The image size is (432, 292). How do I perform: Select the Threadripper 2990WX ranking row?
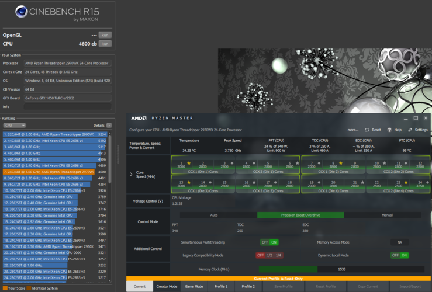coord(54,134)
